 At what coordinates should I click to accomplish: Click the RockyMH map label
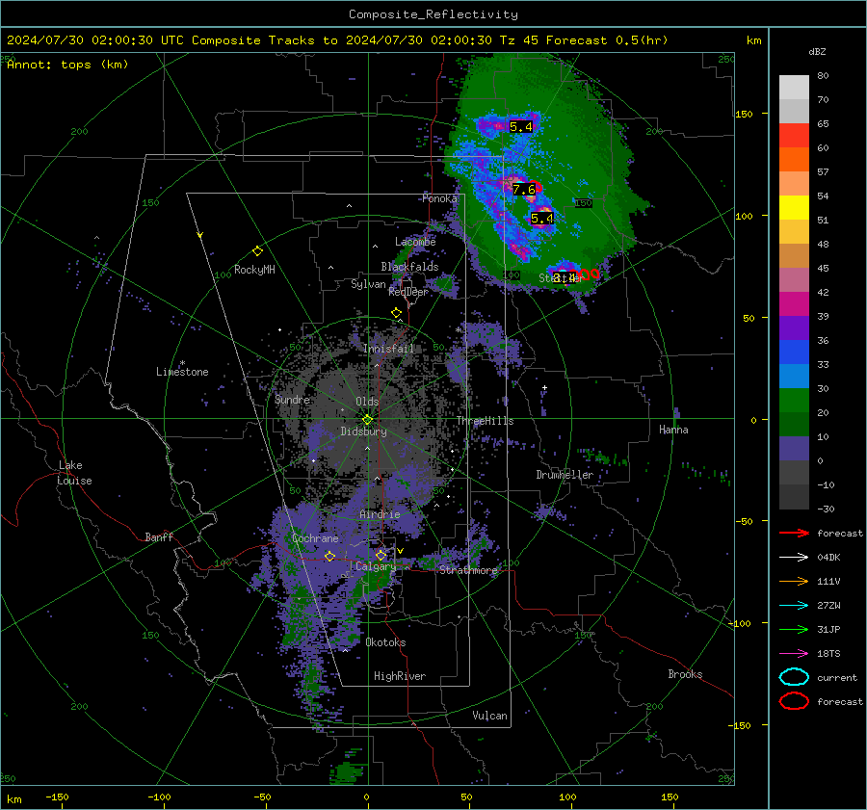click(x=254, y=270)
